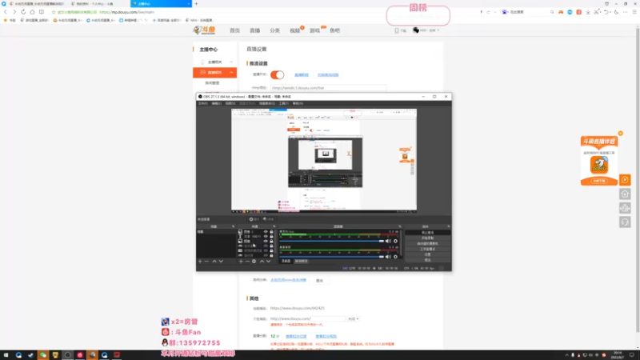This screenshot has width=640, height=360.
Task: Expand the 主播相关 sidebar section
Action: [231, 62]
